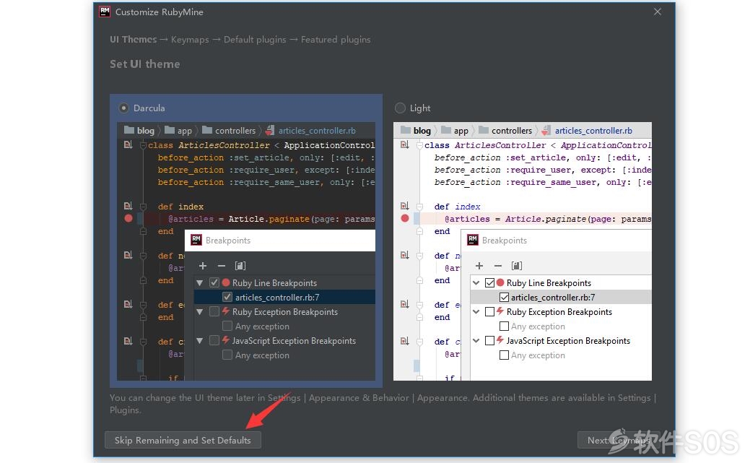750x463 pixels.
Task: Click app folder icon in Darcula breadcrumb
Action: (x=170, y=130)
